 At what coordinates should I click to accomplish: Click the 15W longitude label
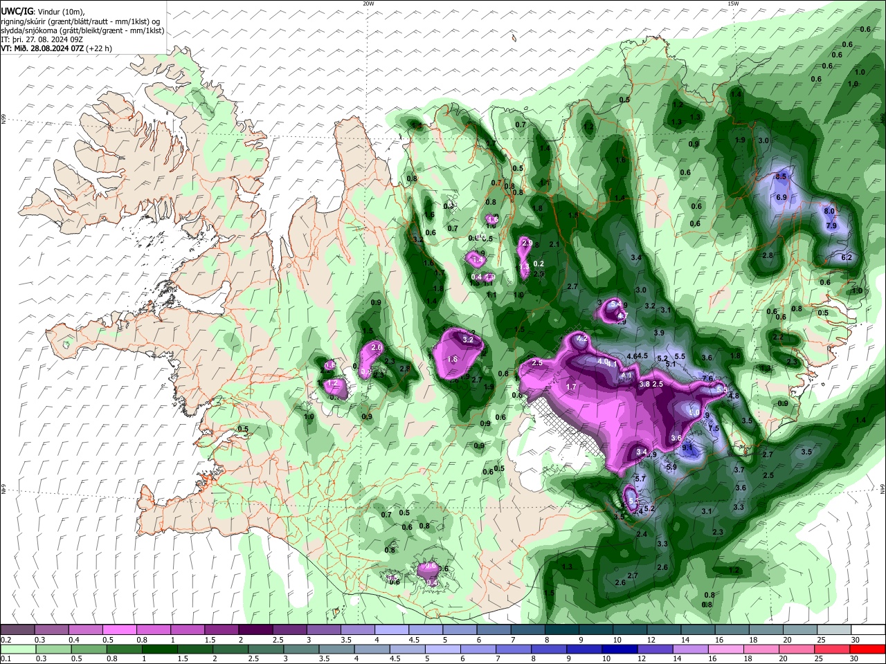tap(733, 3)
